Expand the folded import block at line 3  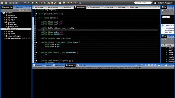coord(36,14)
